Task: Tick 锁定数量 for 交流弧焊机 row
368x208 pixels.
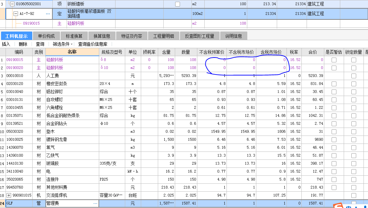Action: tap(354, 196)
